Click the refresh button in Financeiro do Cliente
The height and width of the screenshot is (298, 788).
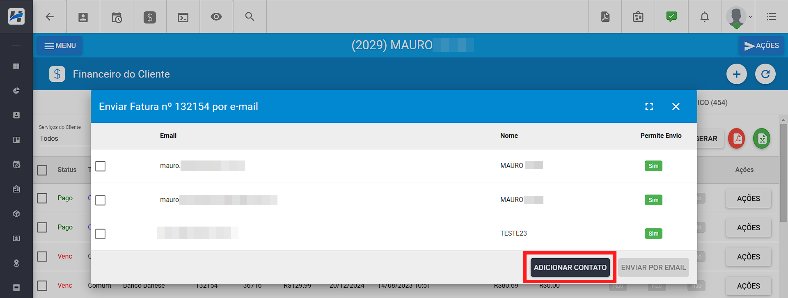(x=765, y=74)
